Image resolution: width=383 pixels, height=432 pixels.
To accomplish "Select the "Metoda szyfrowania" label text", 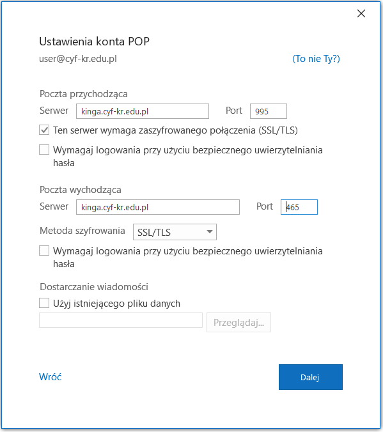I will [x=82, y=231].
